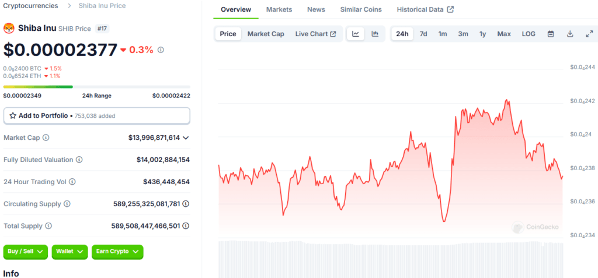The image size is (598, 278).
Task: Click the Info section heading
Action: 11,273
